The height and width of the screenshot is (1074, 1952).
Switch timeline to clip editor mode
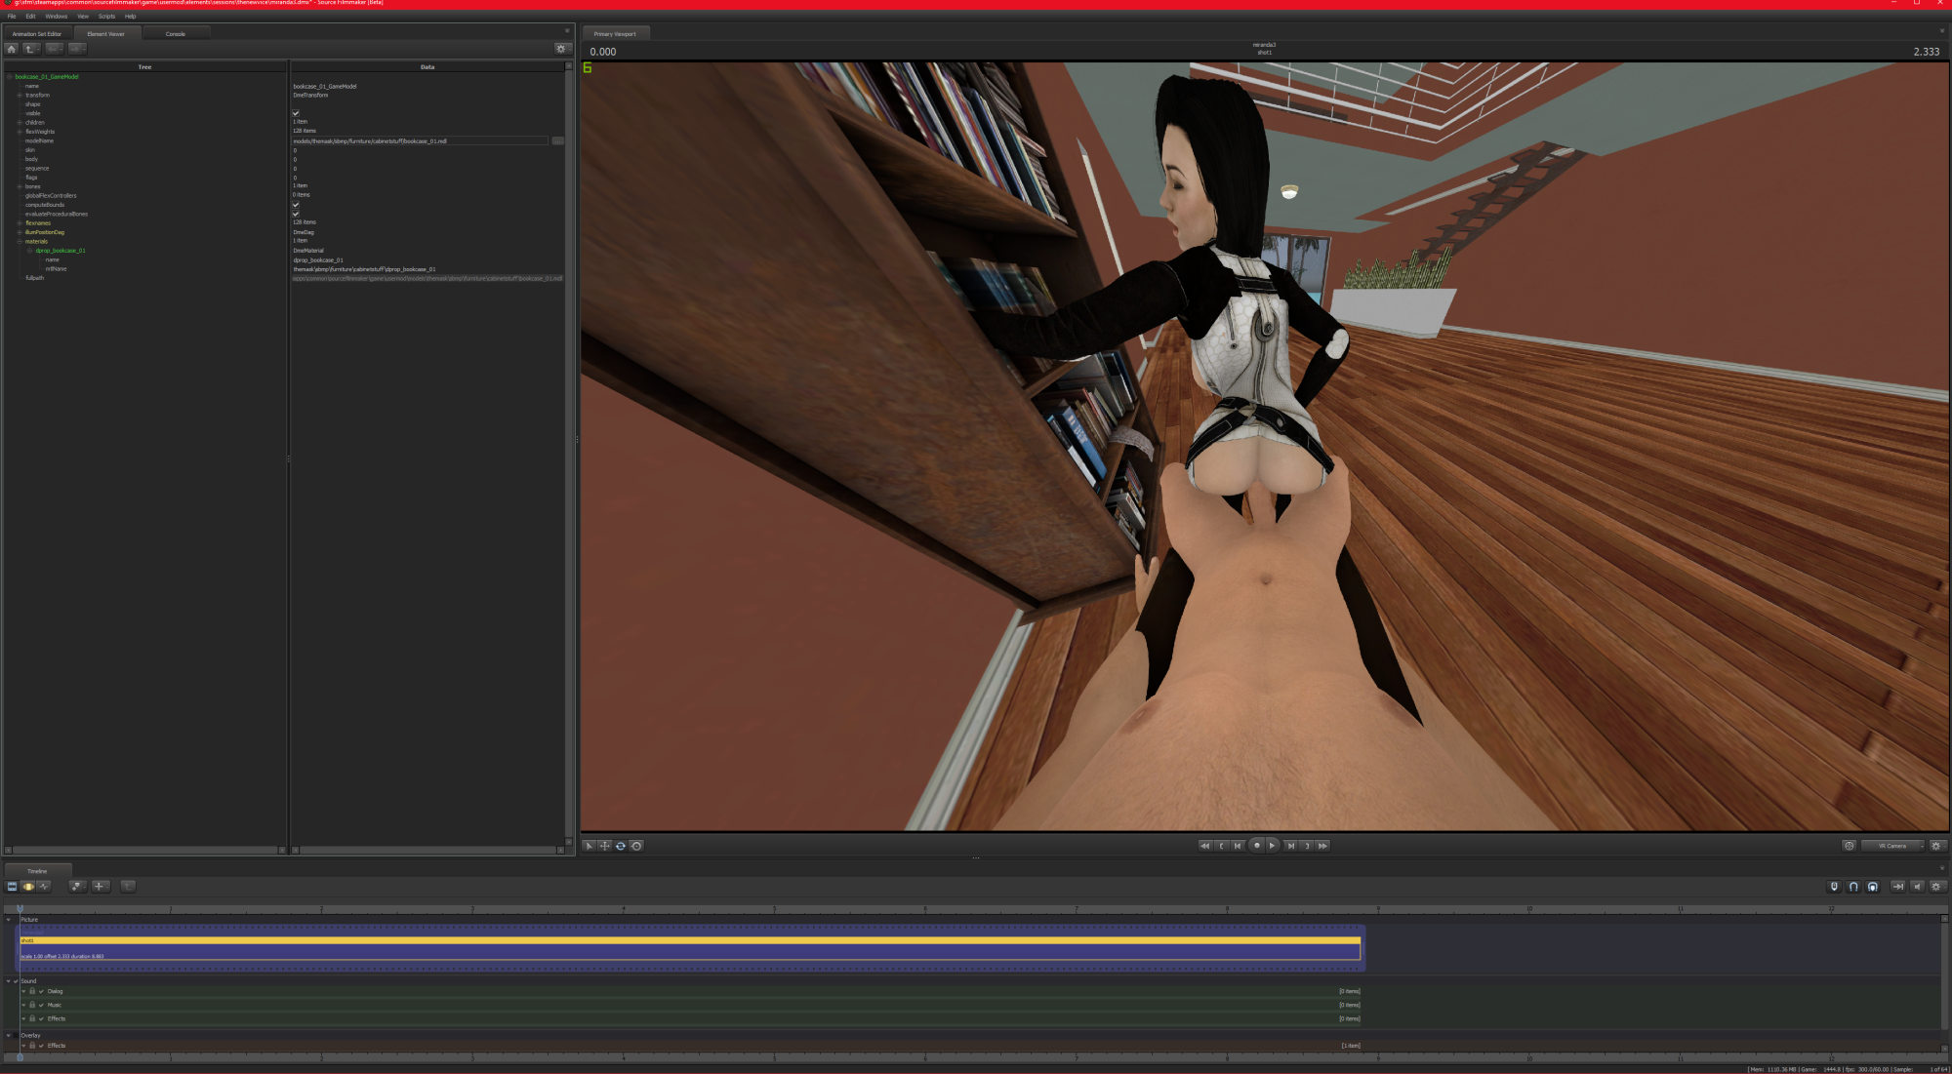[12, 887]
